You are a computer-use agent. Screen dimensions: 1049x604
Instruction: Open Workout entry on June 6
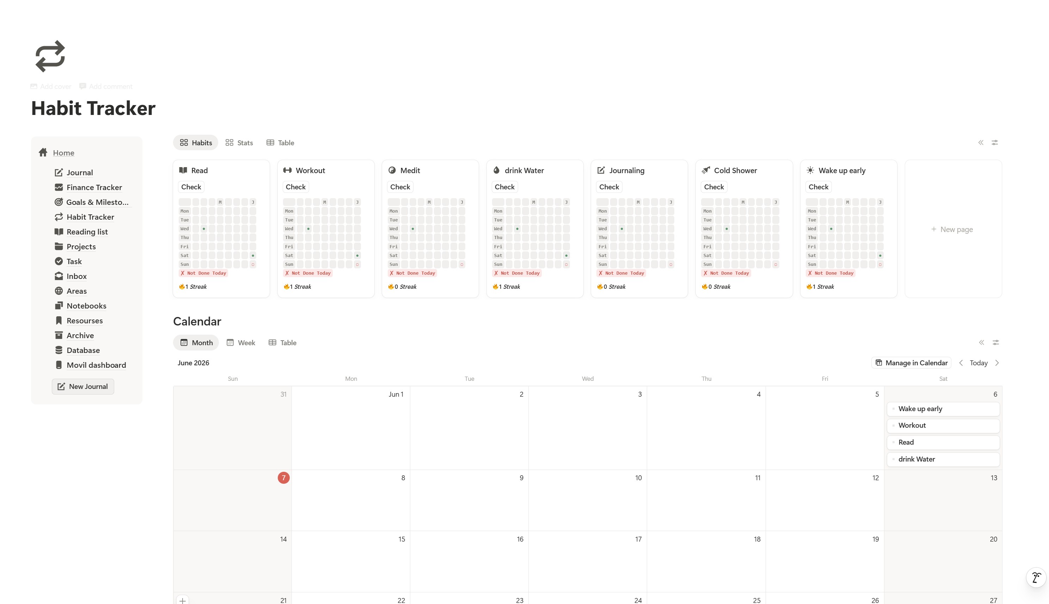(943, 426)
